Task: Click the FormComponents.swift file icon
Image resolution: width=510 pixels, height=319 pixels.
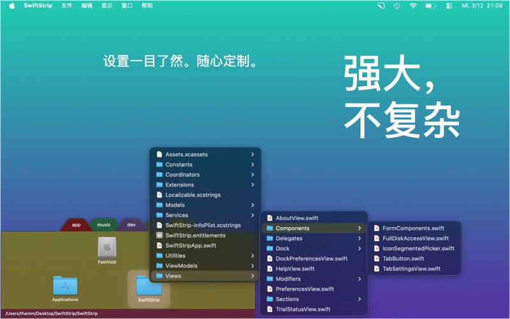Action: point(376,228)
